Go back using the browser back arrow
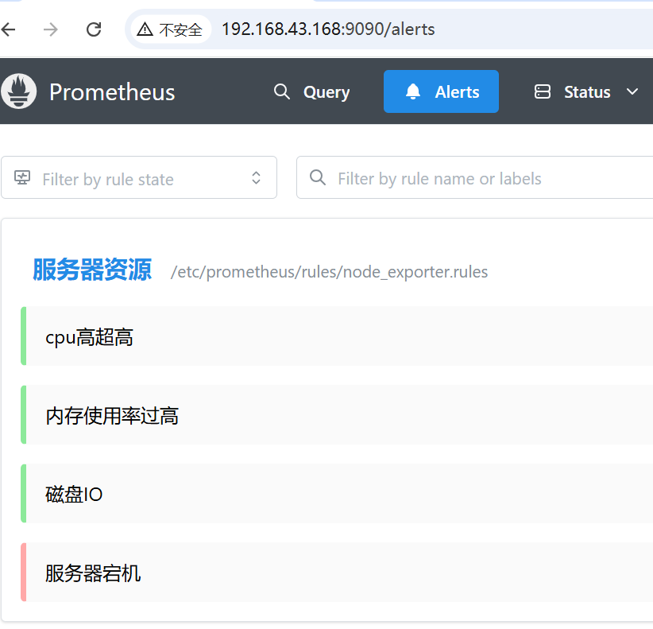Viewport: 653px width, 629px height. [x=8, y=29]
